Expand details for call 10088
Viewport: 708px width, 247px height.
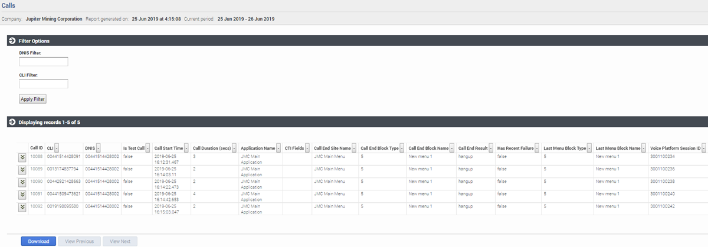pos(22,157)
